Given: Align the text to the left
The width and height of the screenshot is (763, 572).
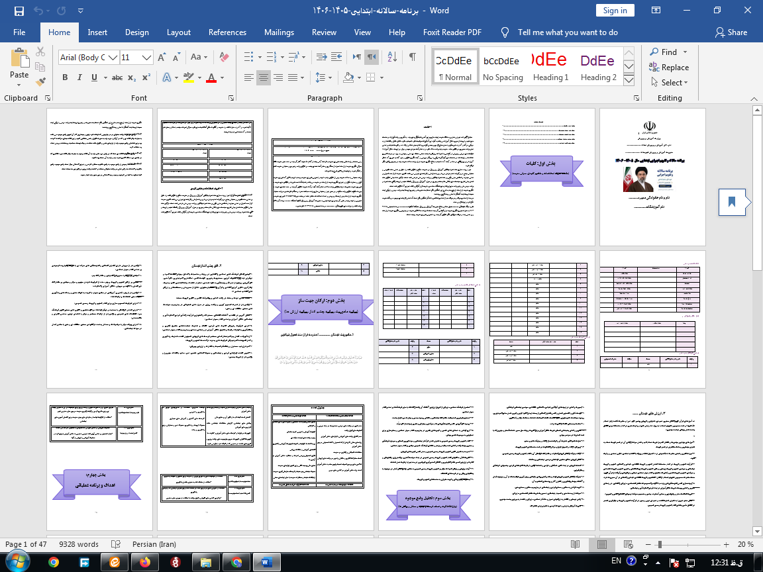Looking at the screenshot, I should (x=248, y=77).
